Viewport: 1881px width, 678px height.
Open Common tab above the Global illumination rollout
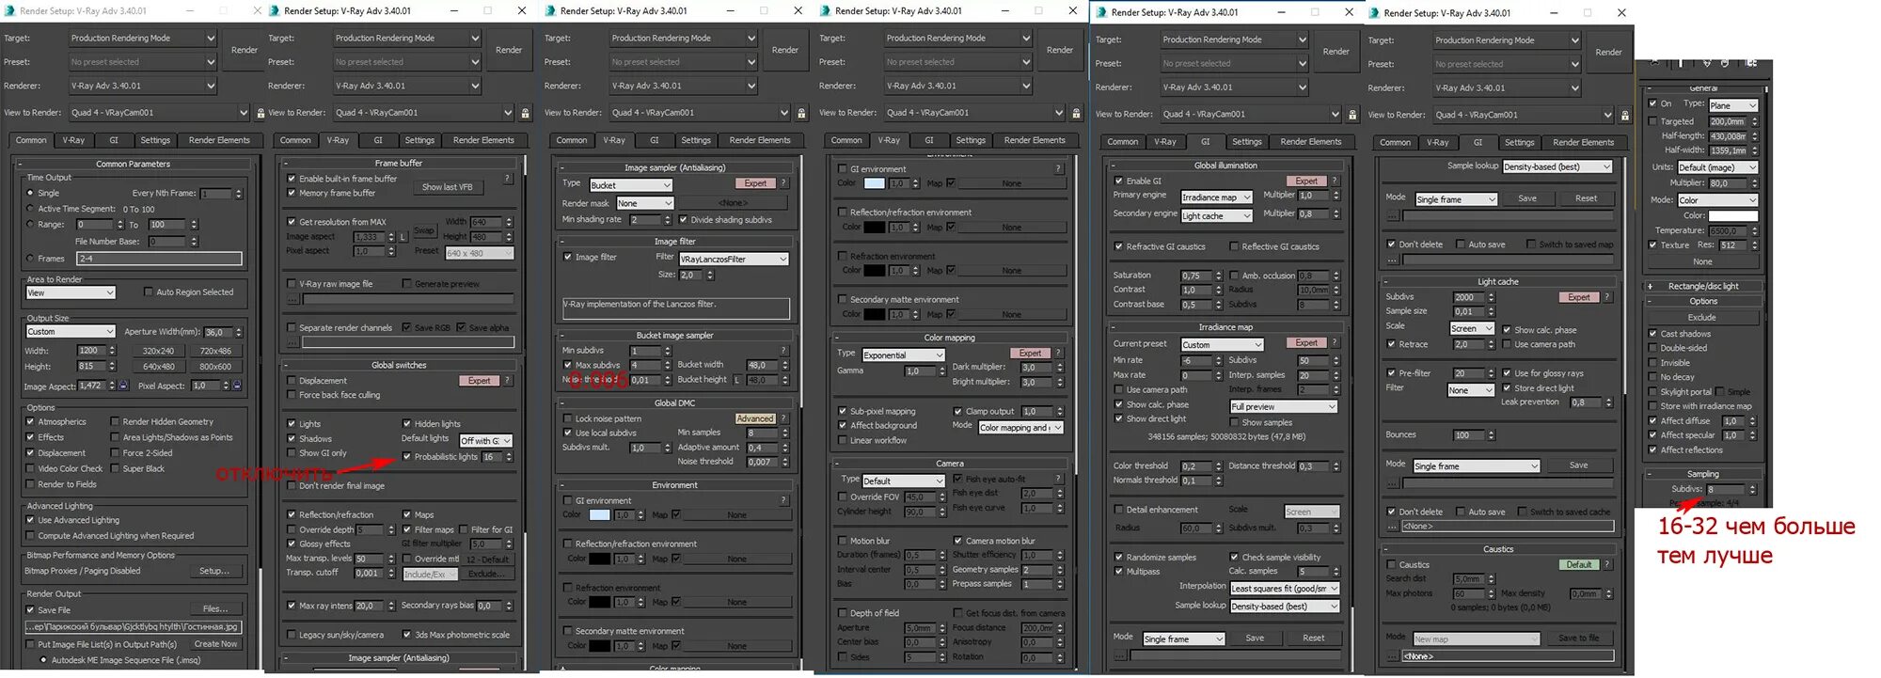point(1122,142)
